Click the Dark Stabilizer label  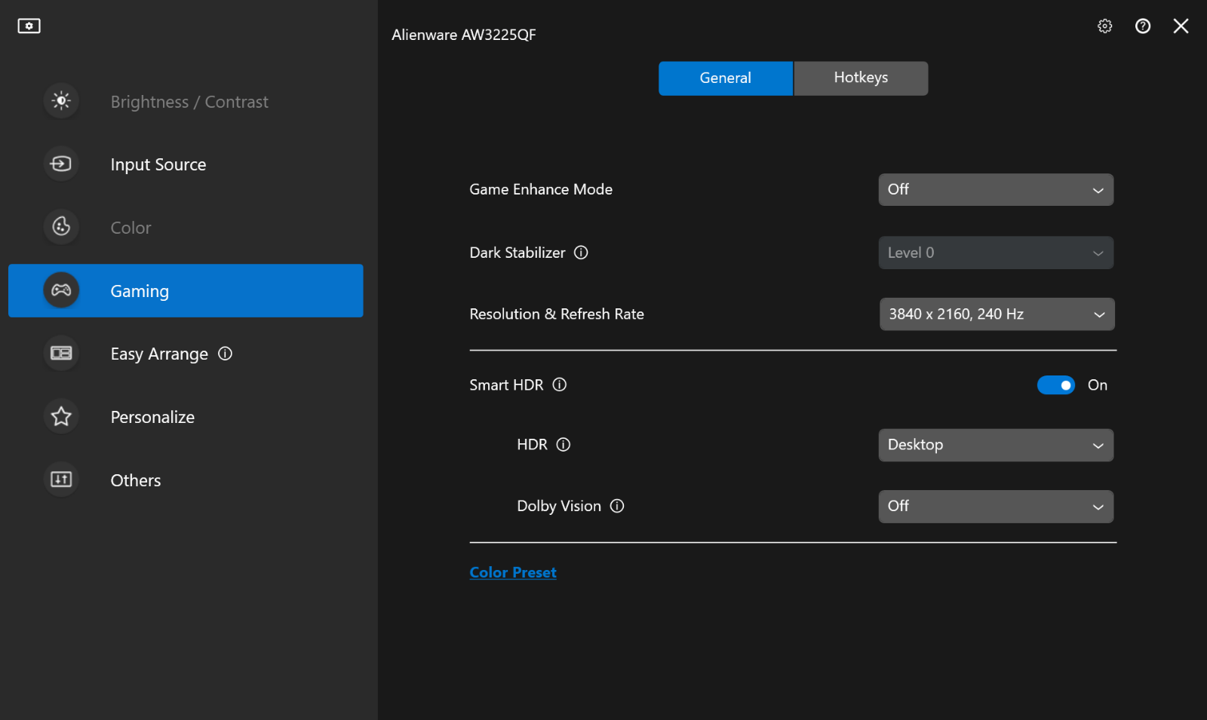[518, 253]
